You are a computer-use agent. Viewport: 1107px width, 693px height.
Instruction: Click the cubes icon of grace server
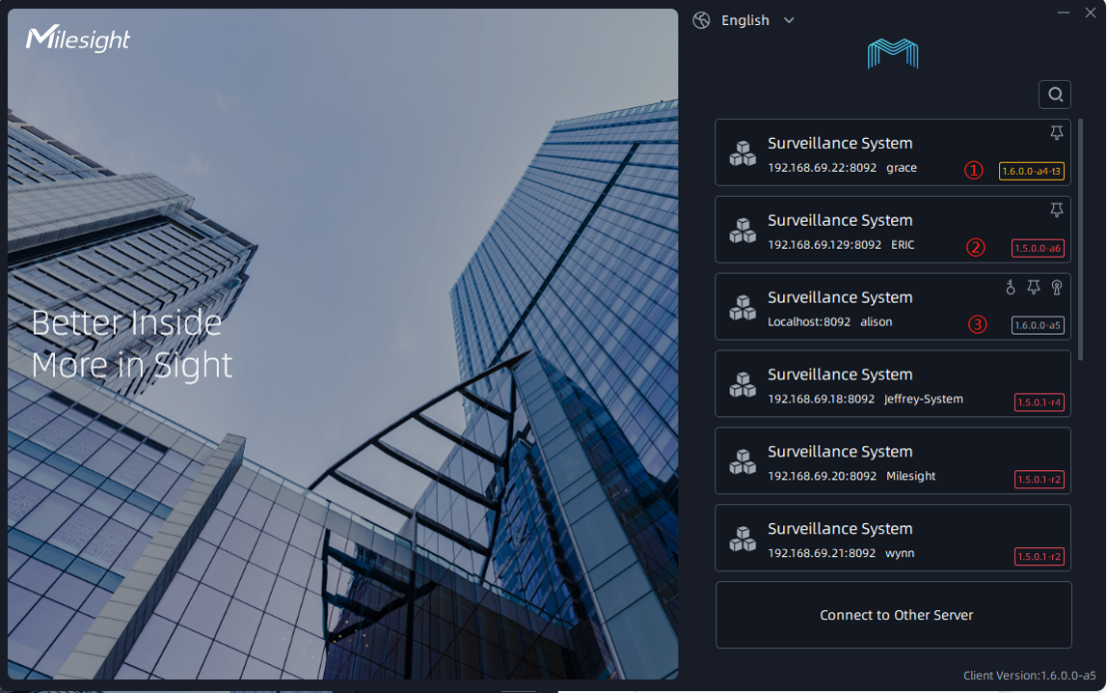(742, 153)
